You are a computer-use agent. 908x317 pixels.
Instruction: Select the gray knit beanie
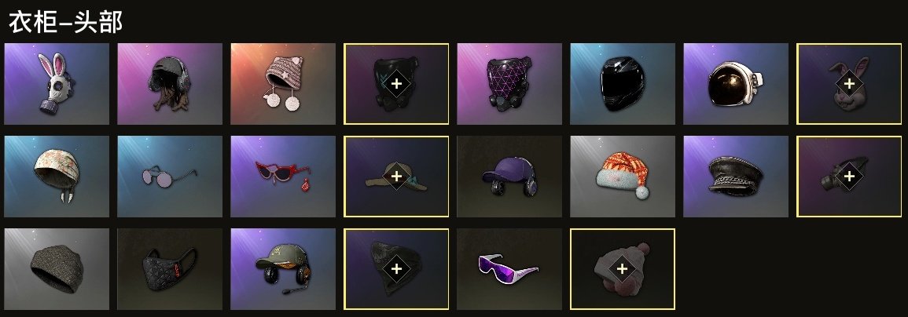(x=56, y=269)
